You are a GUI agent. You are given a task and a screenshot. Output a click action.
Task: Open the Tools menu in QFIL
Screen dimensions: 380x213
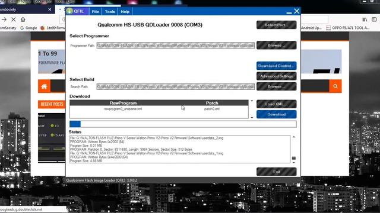tap(110, 12)
